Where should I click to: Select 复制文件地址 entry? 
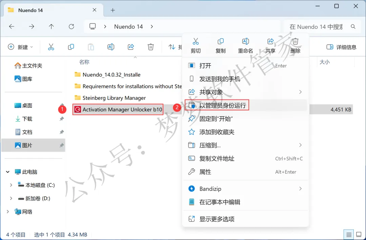click(246, 159)
